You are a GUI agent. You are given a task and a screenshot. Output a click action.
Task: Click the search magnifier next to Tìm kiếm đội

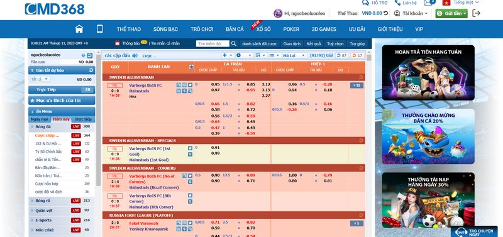[x=234, y=43]
